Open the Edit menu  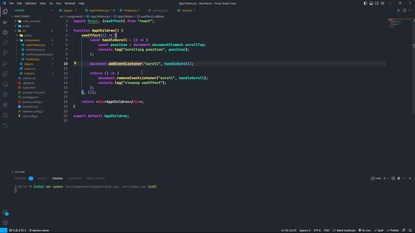point(19,3)
